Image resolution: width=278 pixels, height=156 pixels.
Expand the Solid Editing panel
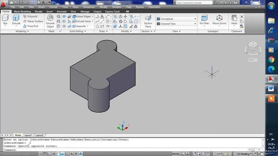(x=78, y=31)
